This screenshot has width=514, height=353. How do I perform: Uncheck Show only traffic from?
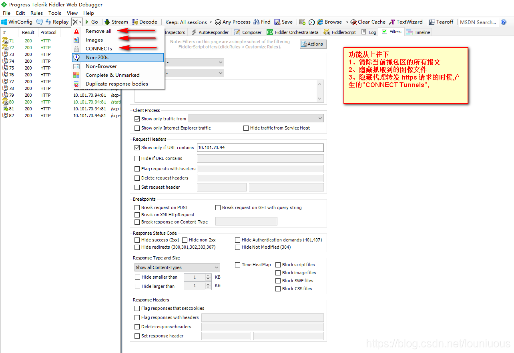coord(137,119)
